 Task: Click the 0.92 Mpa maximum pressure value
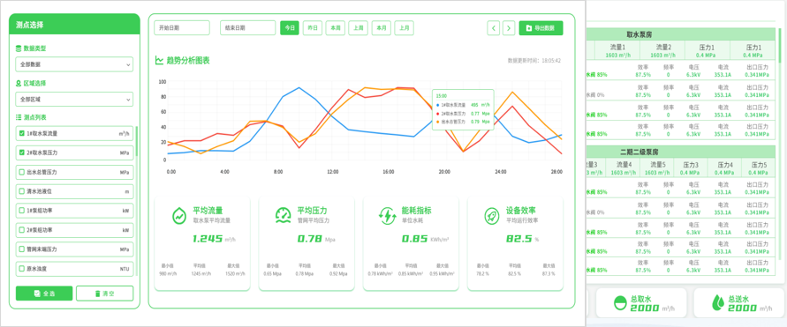[x=338, y=274]
